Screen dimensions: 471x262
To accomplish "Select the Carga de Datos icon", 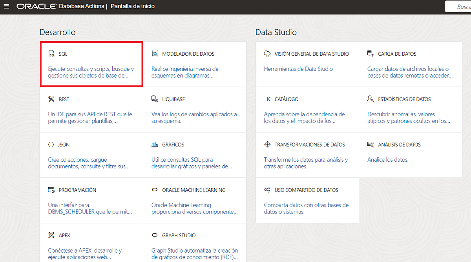I will 371,53.
